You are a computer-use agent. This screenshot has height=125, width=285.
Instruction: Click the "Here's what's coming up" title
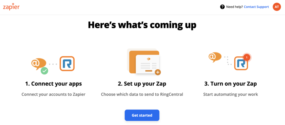[x=142, y=25]
